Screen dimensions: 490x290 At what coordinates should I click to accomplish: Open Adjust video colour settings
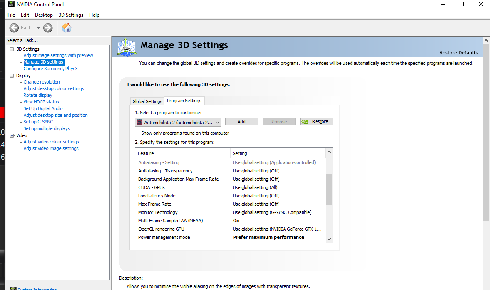tap(51, 142)
